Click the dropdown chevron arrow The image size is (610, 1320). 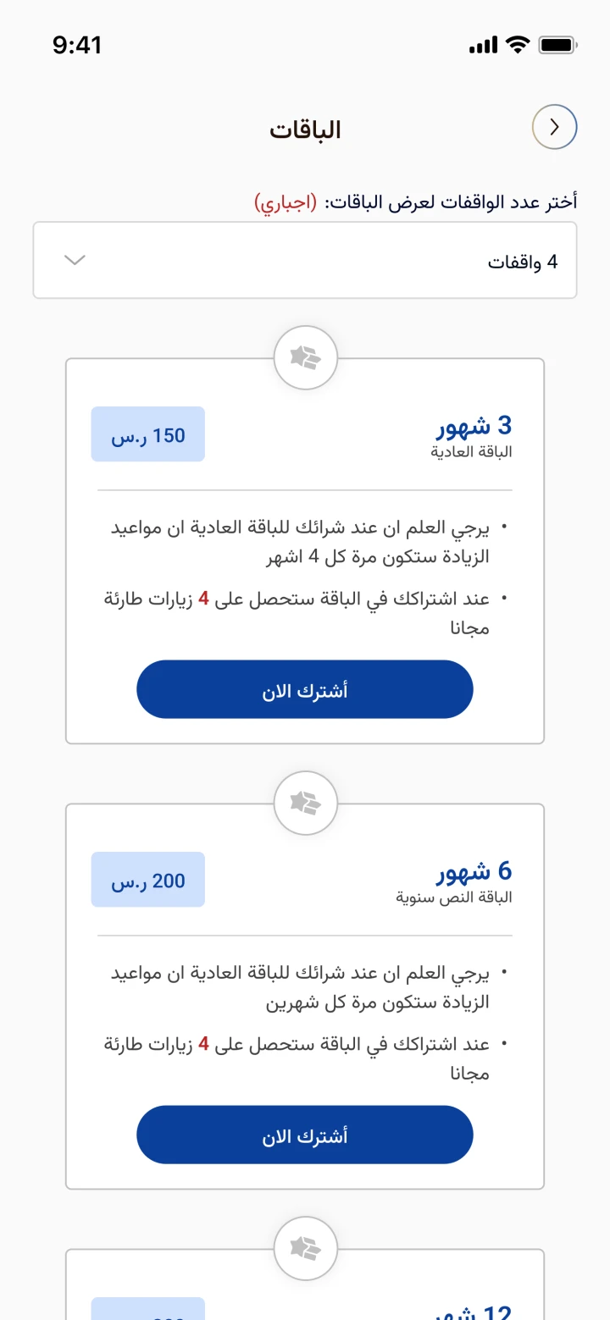(75, 260)
